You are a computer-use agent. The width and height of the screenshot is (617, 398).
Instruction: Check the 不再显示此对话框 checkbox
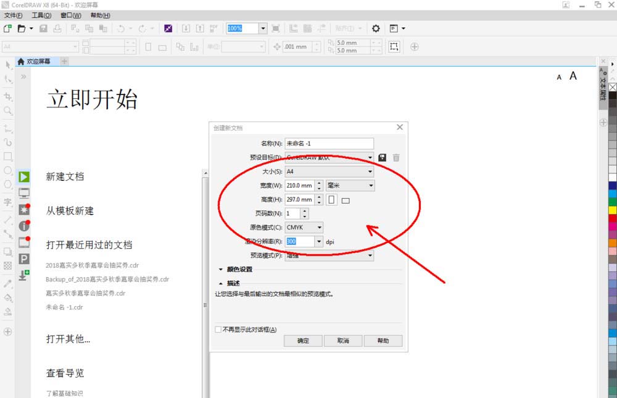pyautogui.click(x=218, y=330)
